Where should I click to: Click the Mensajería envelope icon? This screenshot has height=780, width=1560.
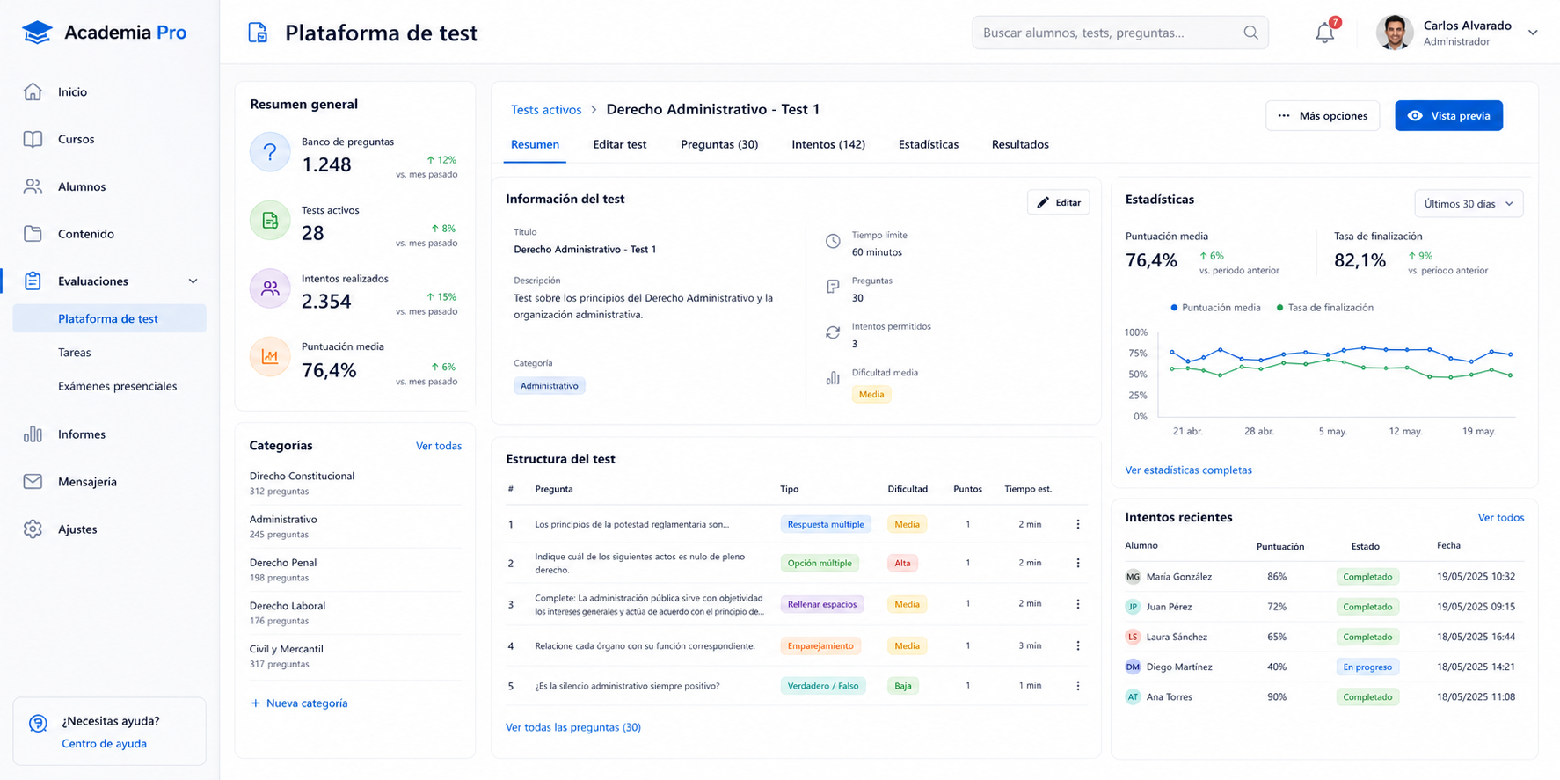coord(33,482)
